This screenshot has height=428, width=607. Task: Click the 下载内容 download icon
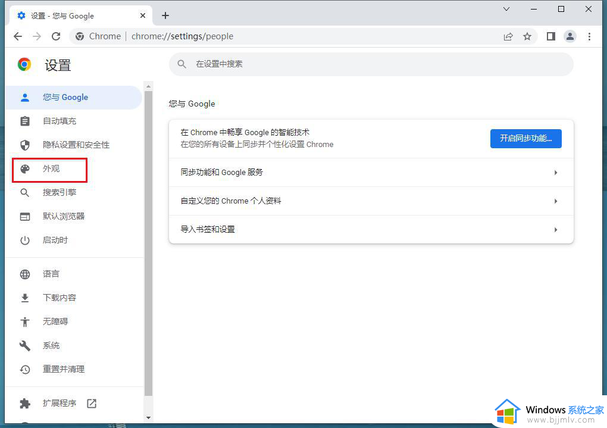point(25,298)
